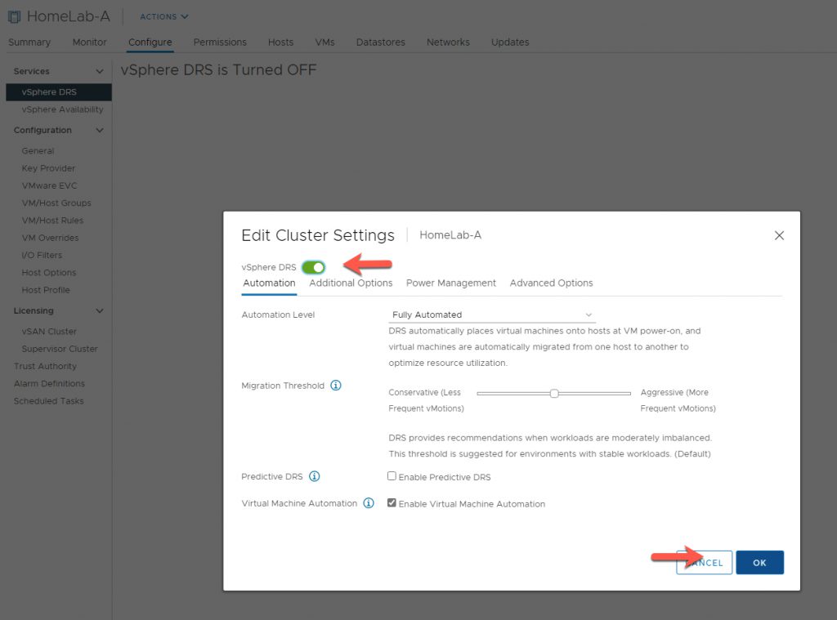The image size is (837, 620).
Task: Open I/O Filters
Action: (x=42, y=255)
